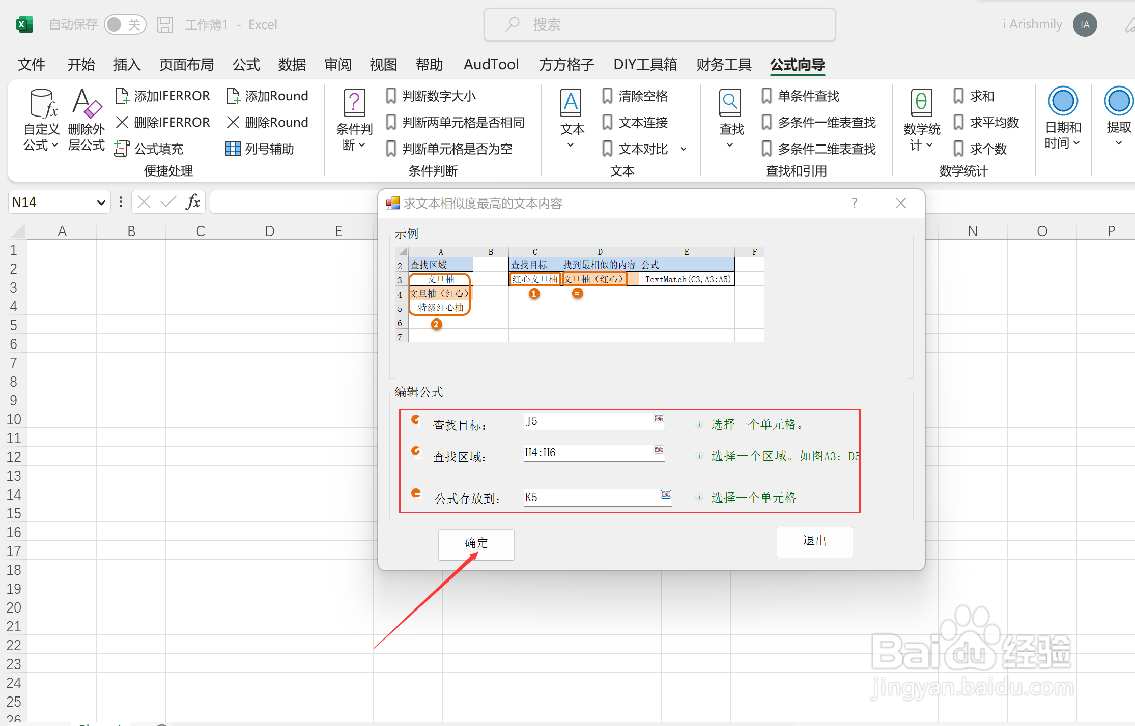This screenshot has height=726, width=1135.
Task: Click the fx insert function button
Action: [193, 202]
